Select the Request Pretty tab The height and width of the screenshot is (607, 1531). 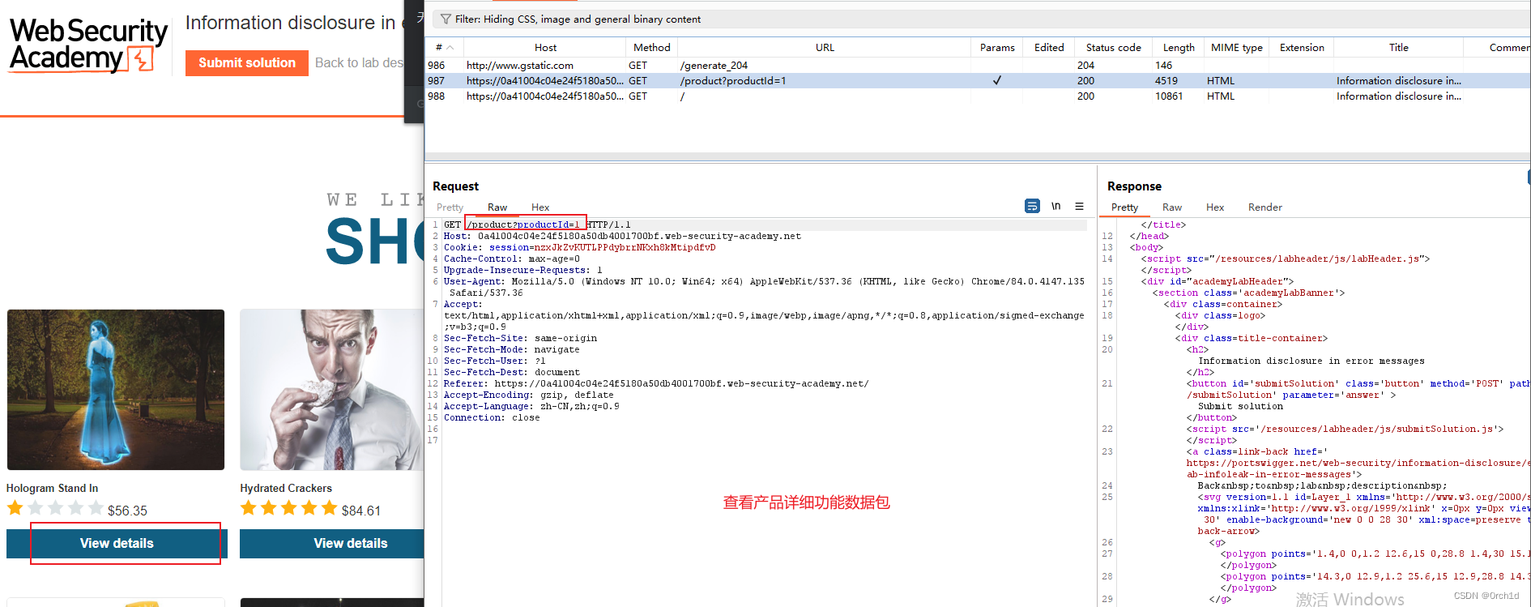point(450,207)
